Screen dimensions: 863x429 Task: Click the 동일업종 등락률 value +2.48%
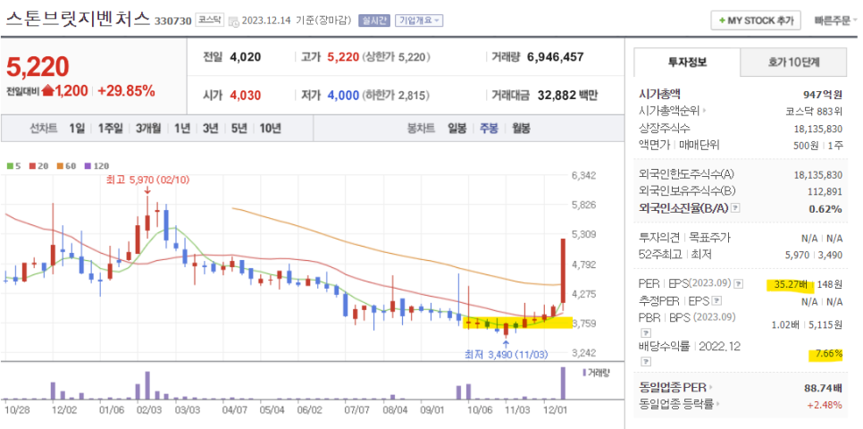point(825,404)
